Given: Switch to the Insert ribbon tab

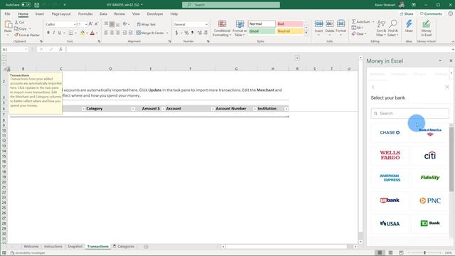Looking at the screenshot, I should coord(40,14).
